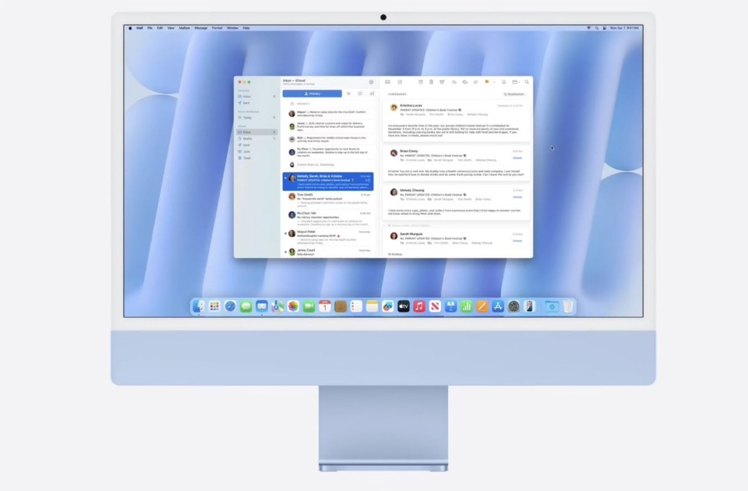Click the Summarize button

point(514,94)
